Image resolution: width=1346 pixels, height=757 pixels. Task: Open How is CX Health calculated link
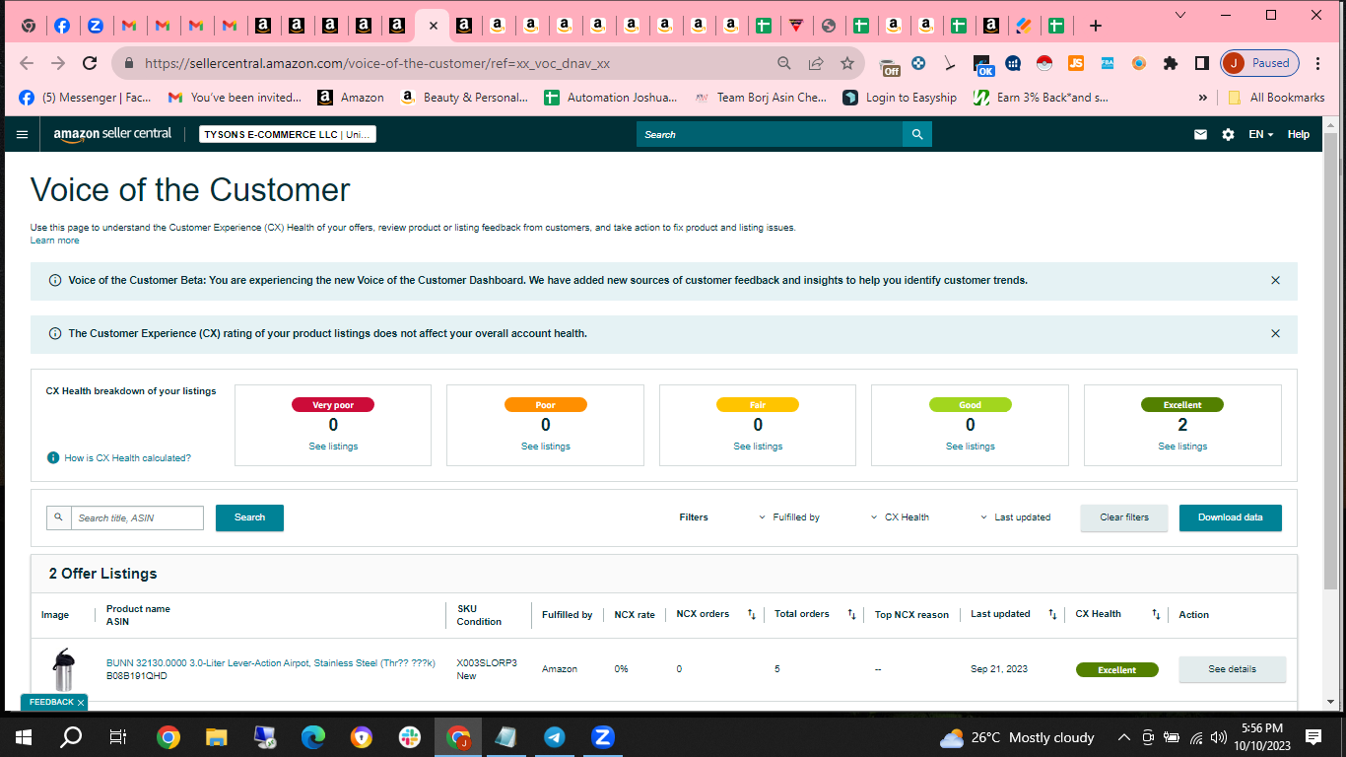pos(128,458)
